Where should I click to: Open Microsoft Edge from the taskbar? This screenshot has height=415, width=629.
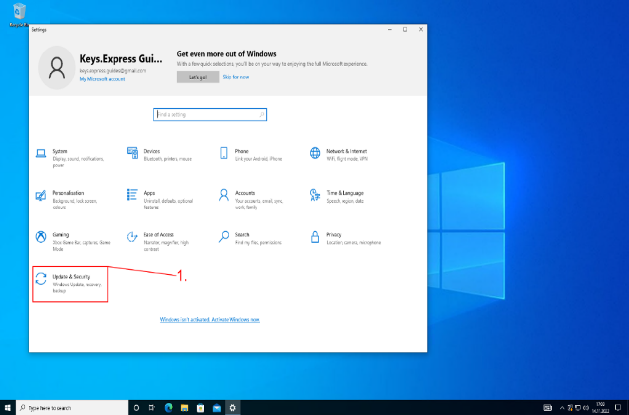click(x=169, y=408)
